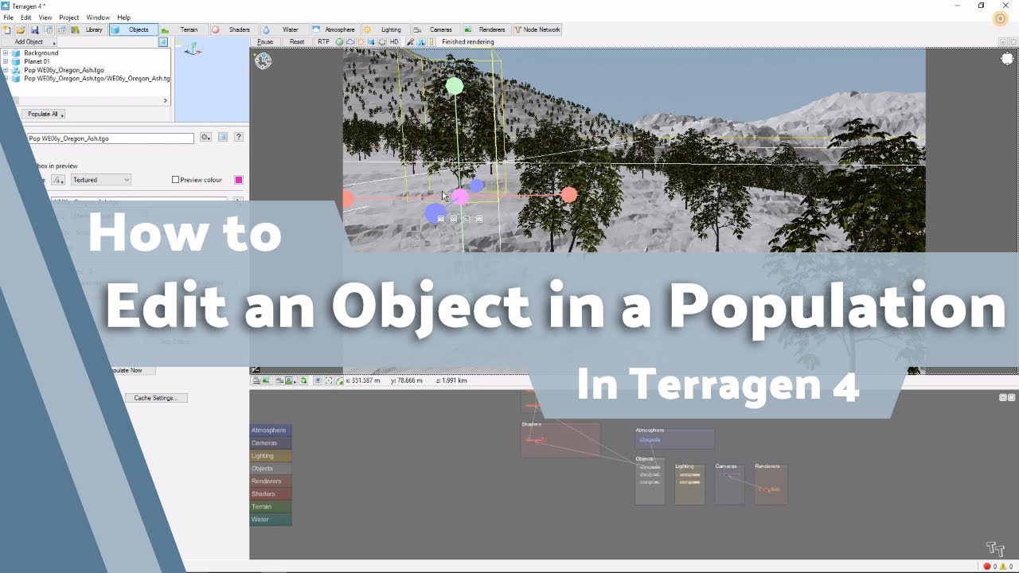Click the Reset preview button

click(x=297, y=41)
